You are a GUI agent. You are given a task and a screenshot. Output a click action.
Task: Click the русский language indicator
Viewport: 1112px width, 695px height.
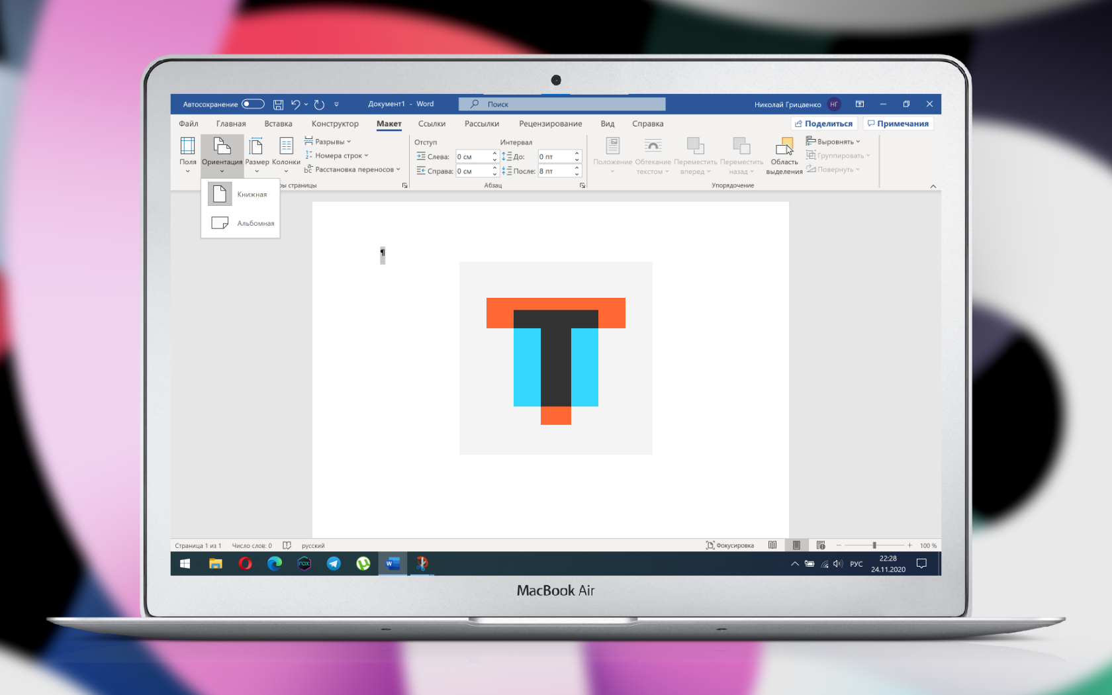pos(313,545)
